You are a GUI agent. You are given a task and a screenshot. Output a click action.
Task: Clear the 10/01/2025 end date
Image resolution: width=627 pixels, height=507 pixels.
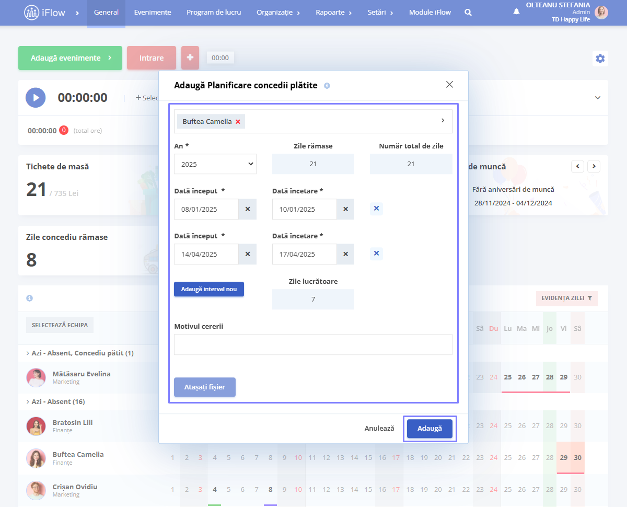tap(345, 209)
